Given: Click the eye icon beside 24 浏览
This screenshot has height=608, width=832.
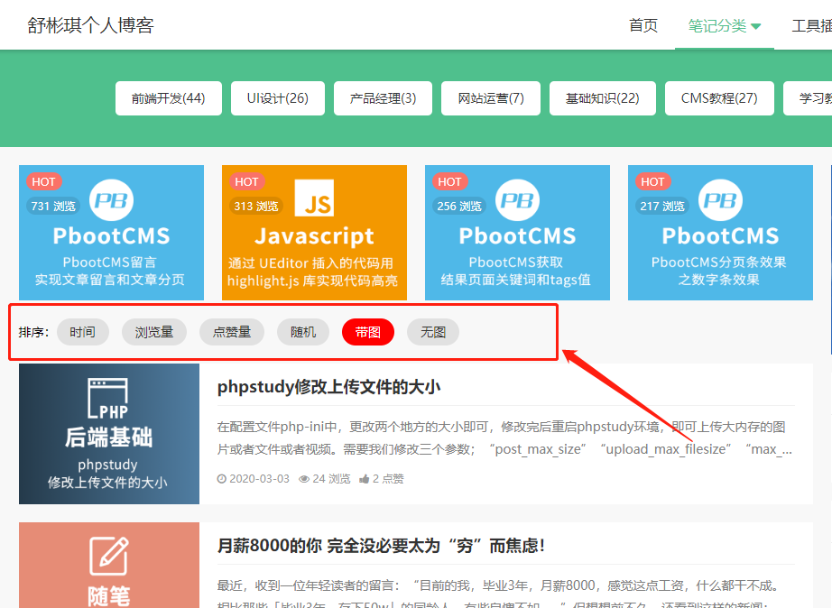Looking at the screenshot, I should coord(304,479).
